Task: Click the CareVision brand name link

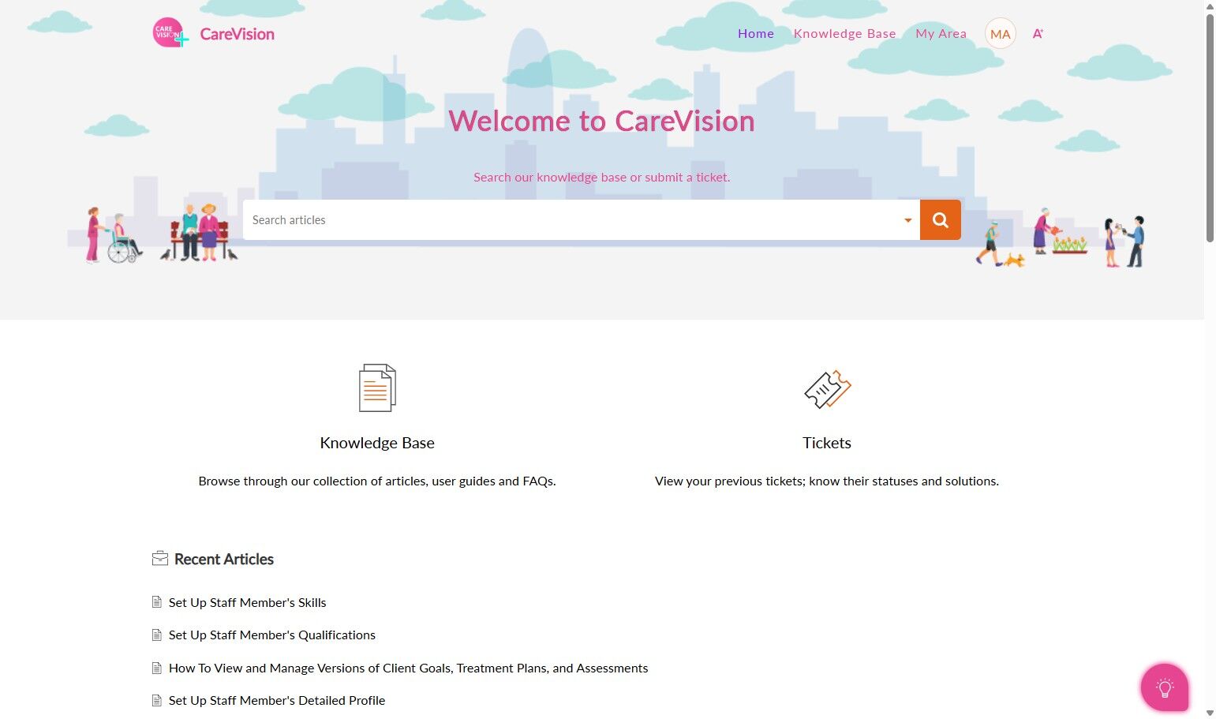Action: coord(238,34)
